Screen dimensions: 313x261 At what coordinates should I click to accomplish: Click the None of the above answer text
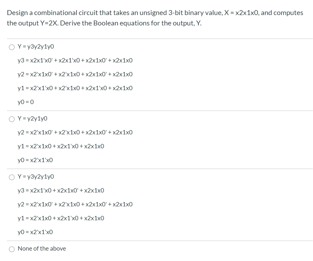41,249
